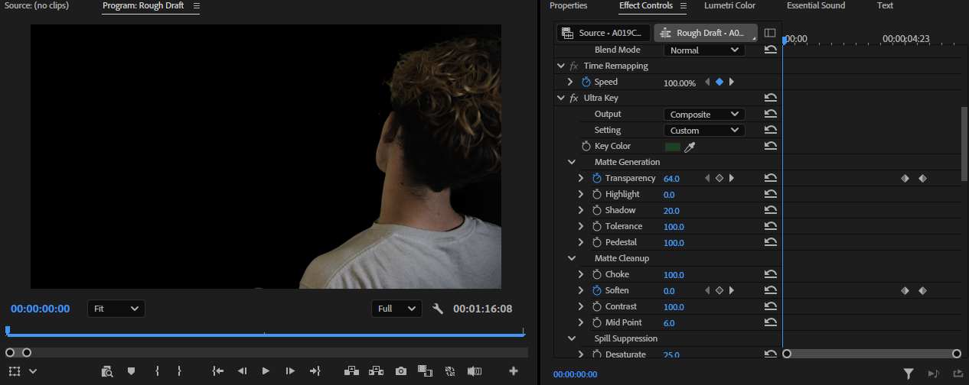
Task: Go to previous Speed keyframe
Action: coord(707,82)
